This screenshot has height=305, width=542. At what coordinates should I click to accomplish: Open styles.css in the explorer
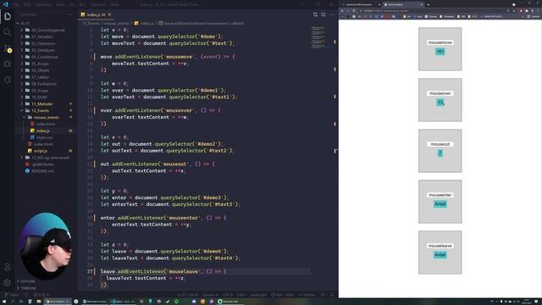tap(45, 137)
